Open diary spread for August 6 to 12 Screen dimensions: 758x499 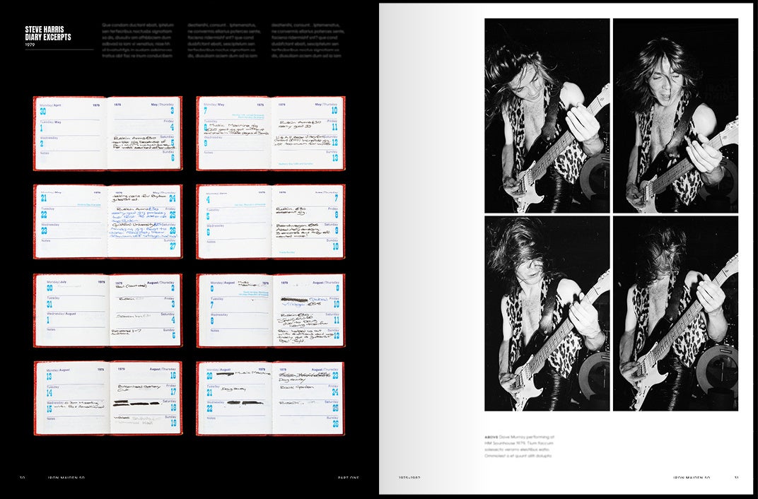click(x=271, y=310)
